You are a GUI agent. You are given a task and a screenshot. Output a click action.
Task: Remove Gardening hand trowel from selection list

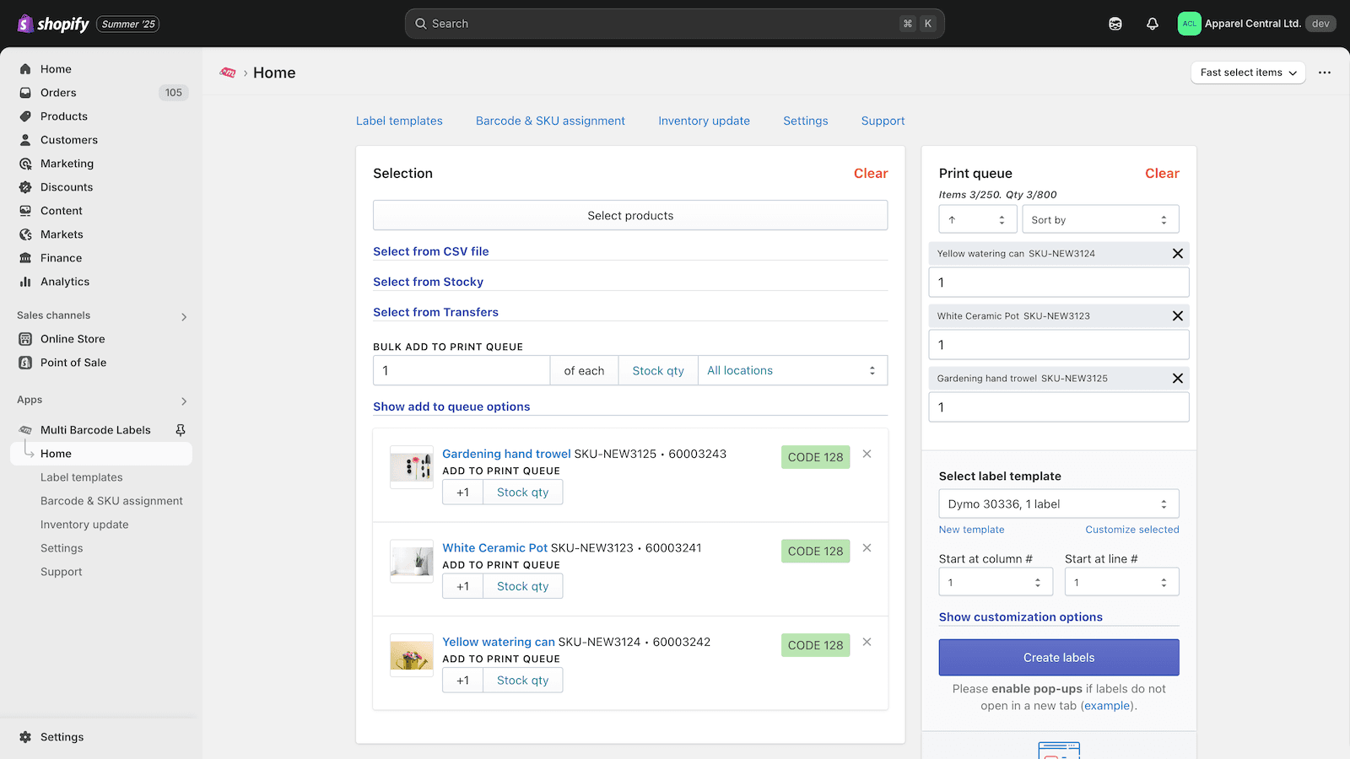point(867,455)
